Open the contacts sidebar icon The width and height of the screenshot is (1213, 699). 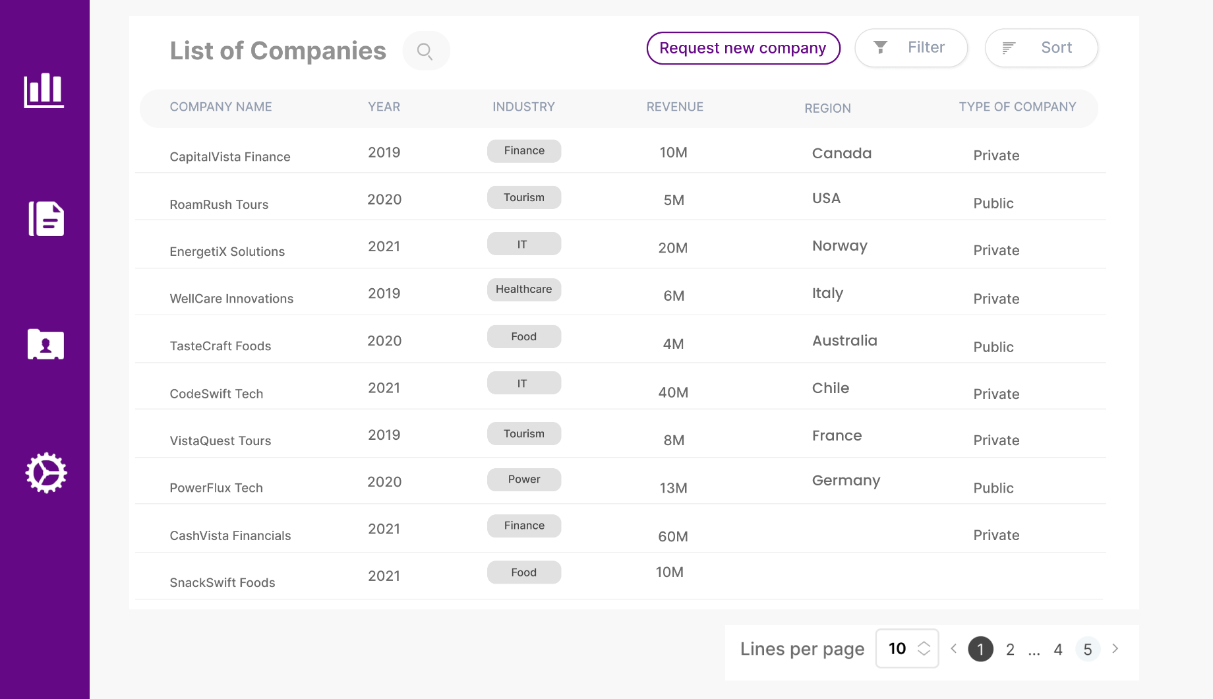44,344
